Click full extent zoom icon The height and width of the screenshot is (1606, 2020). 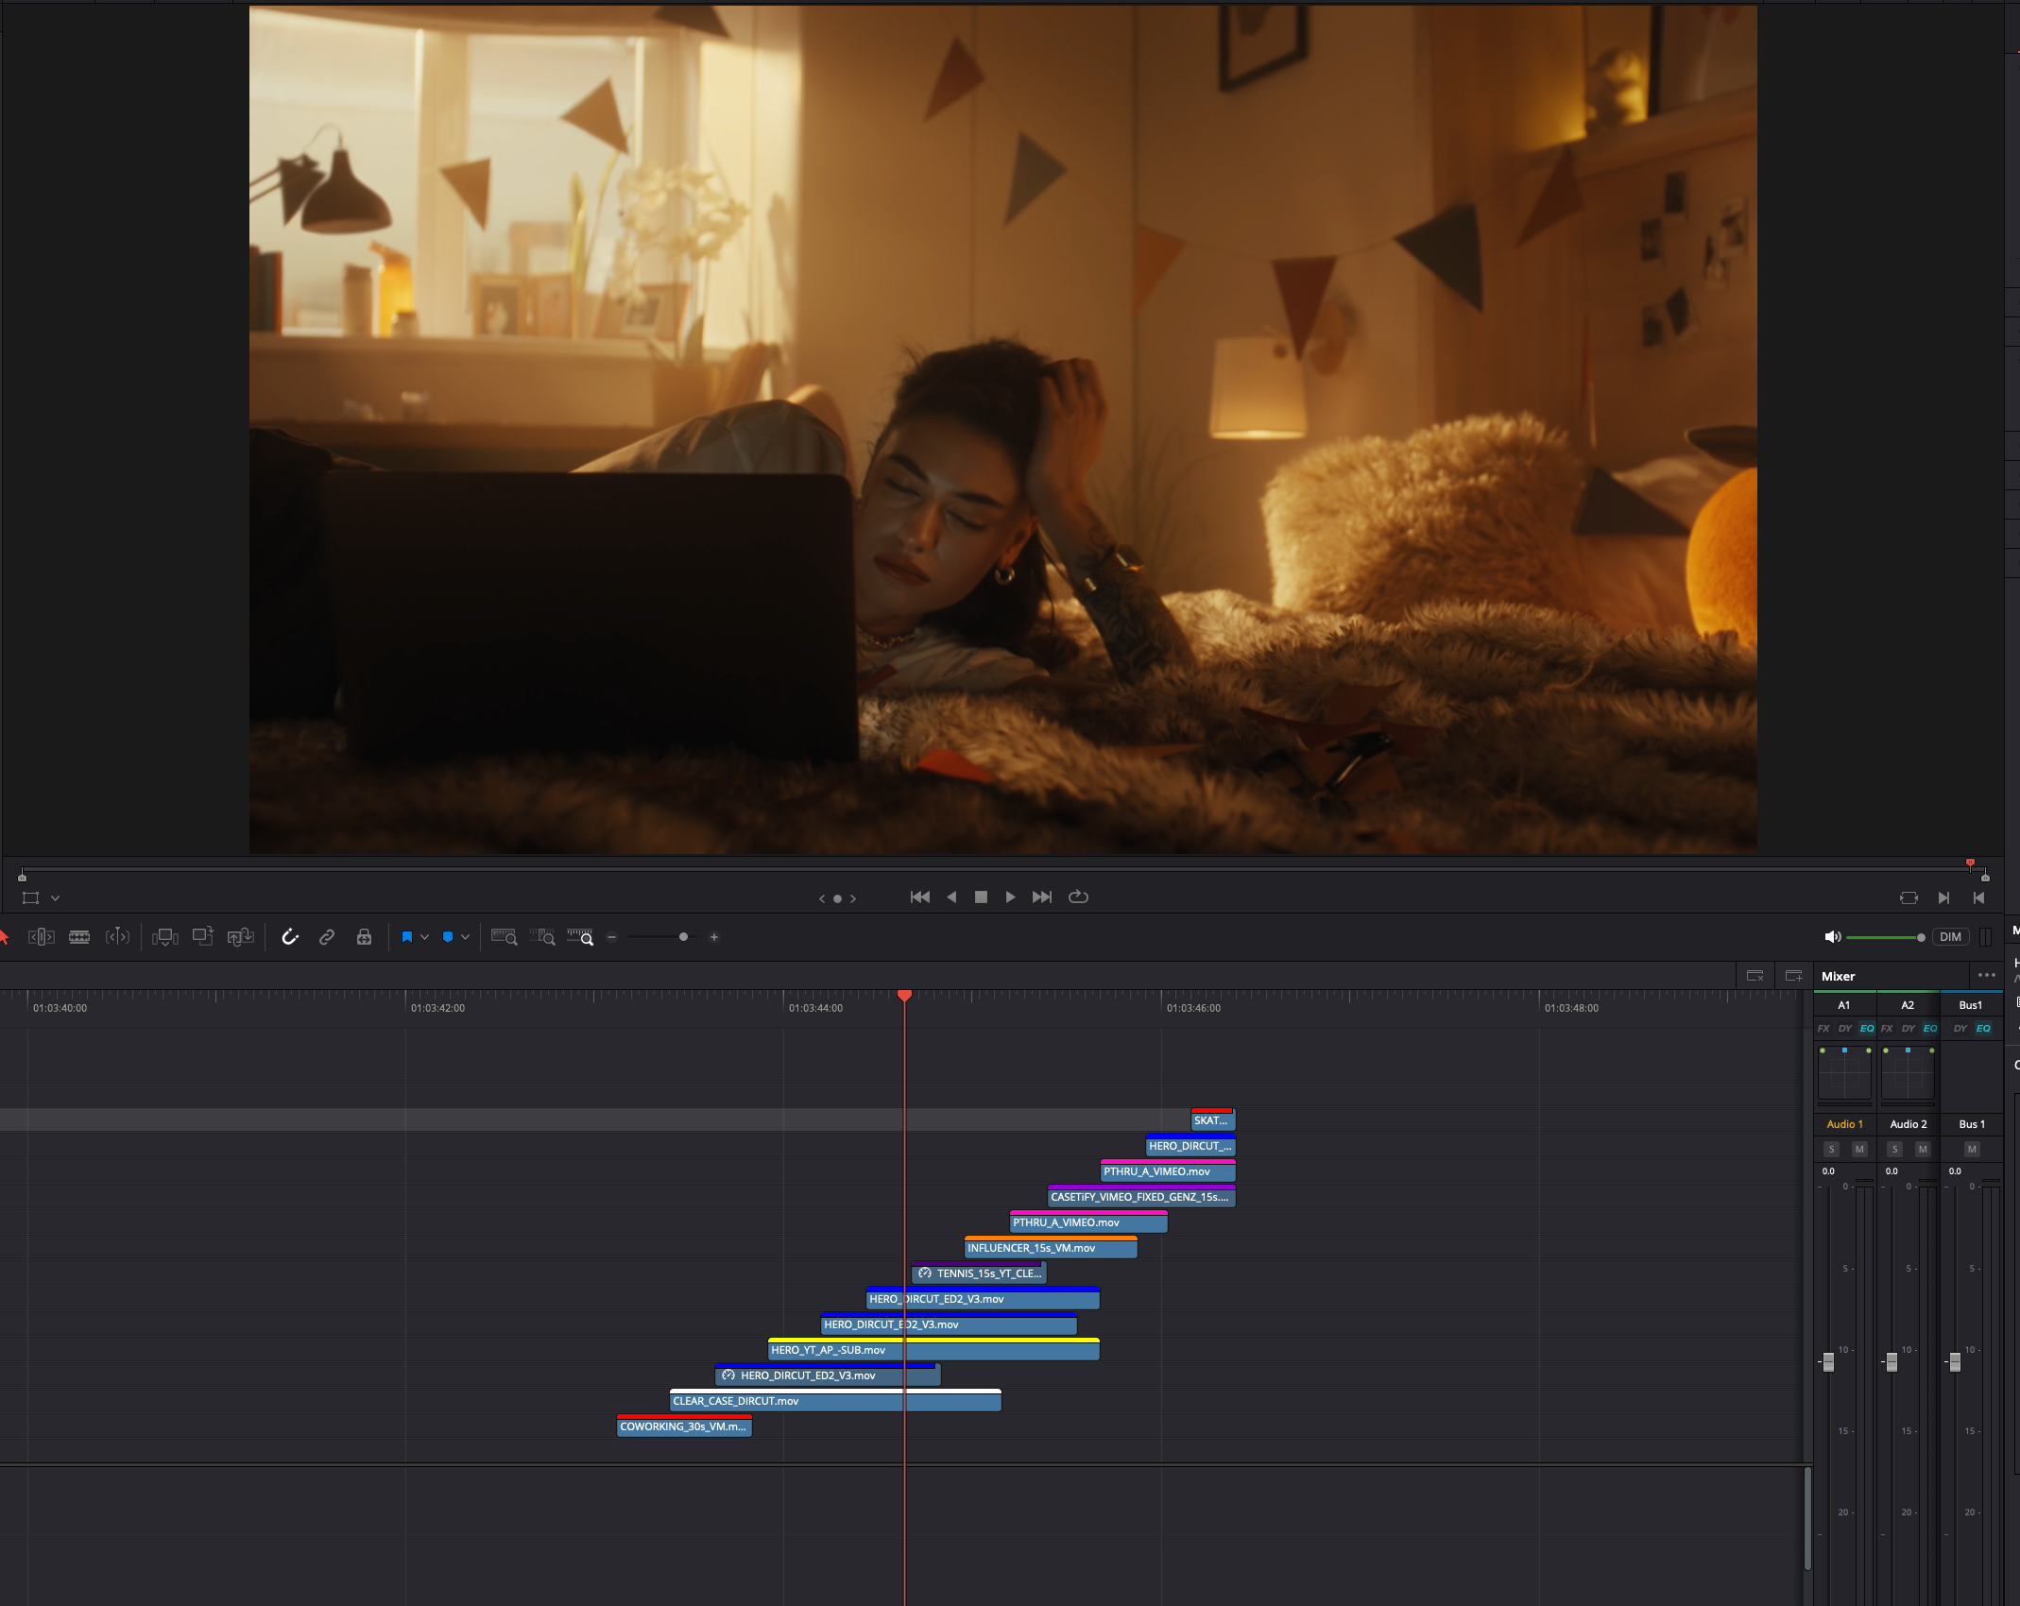(x=504, y=937)
